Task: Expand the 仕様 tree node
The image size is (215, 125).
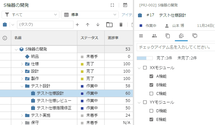Action: [x=22, y=64]
